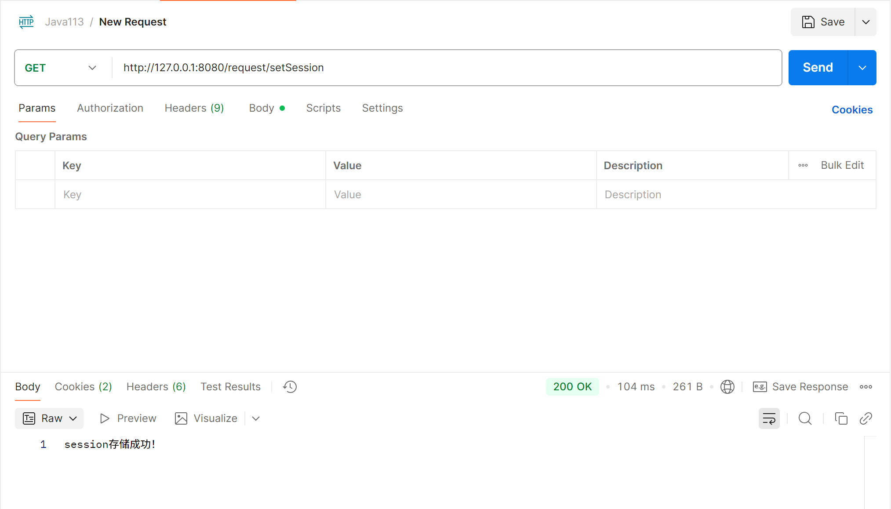
Task: Copy response body with copy icon
Action: (841, 418)
